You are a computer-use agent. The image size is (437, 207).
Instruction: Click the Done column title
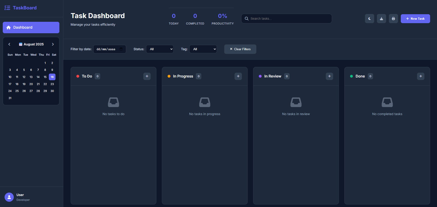360,76
